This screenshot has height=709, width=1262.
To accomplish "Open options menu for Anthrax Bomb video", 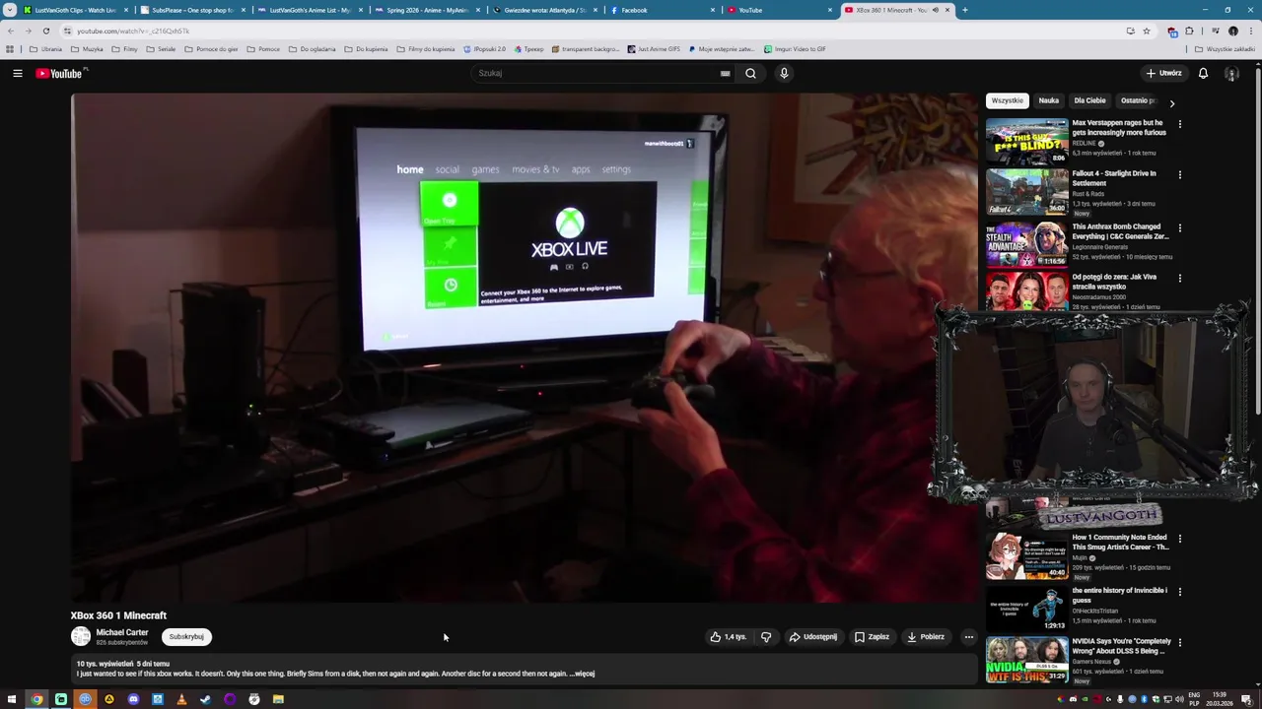I will tap(1179, 228).
